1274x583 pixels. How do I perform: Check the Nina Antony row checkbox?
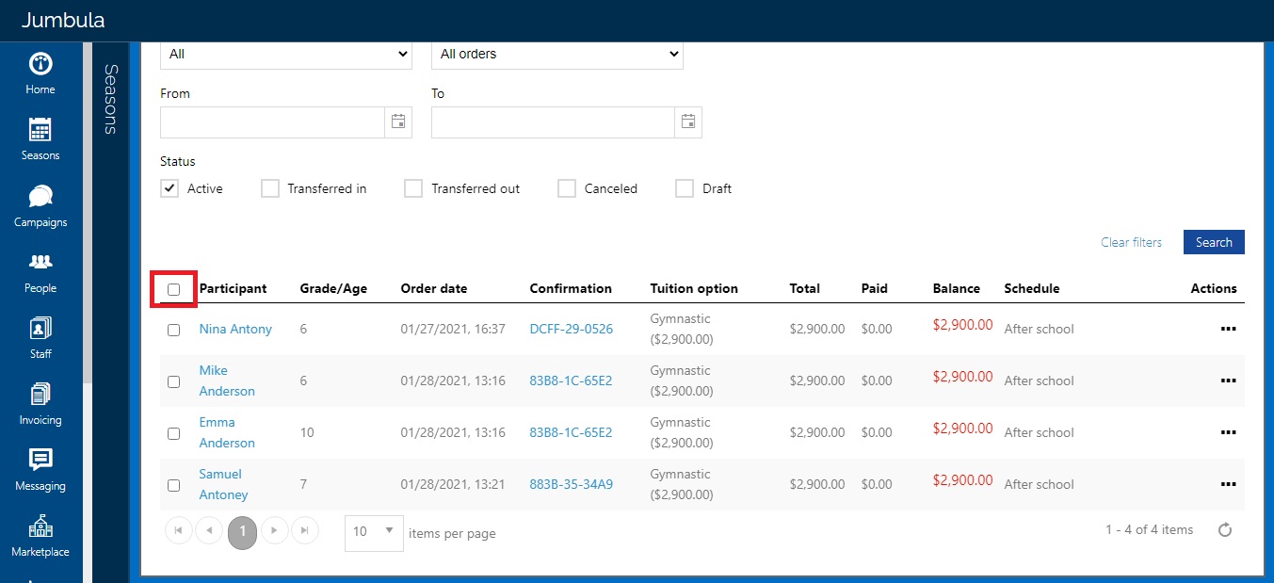pyautogui.click(x=173, y=330)
